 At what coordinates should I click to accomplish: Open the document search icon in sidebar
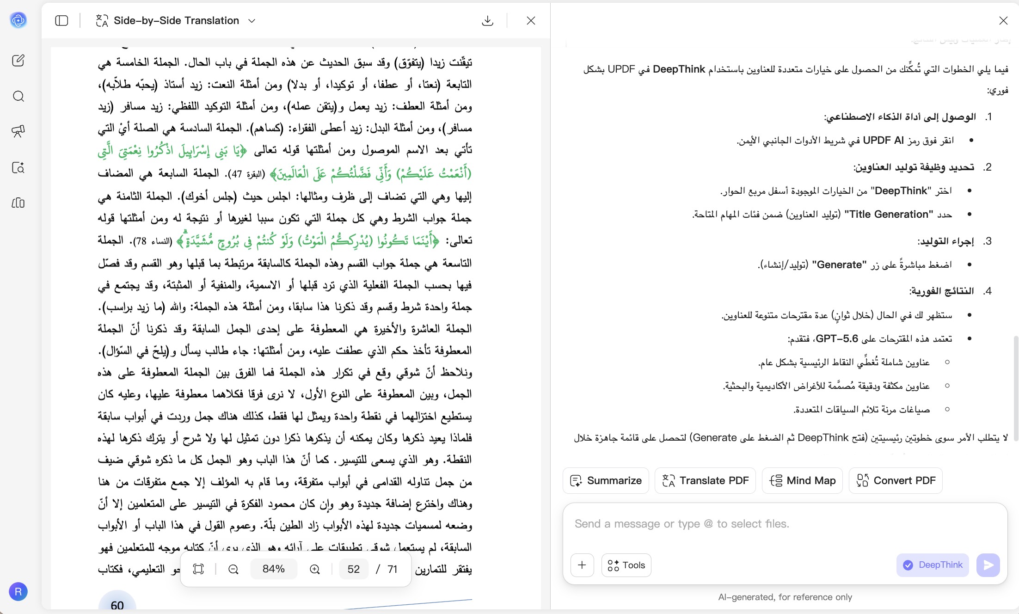[18, 167]
